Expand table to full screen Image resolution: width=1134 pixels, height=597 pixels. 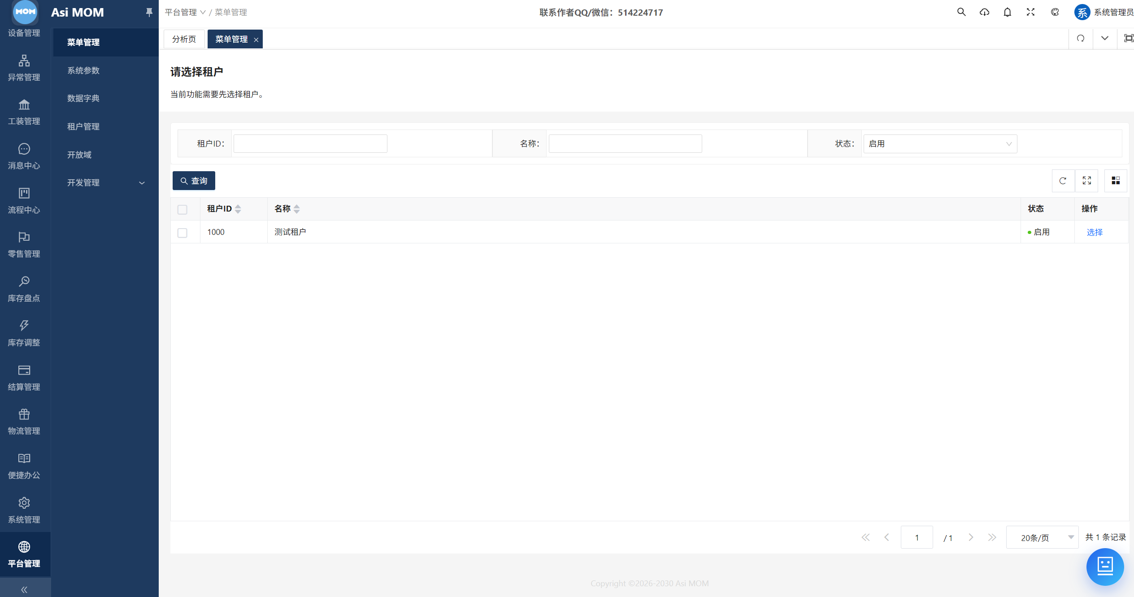1087,181
